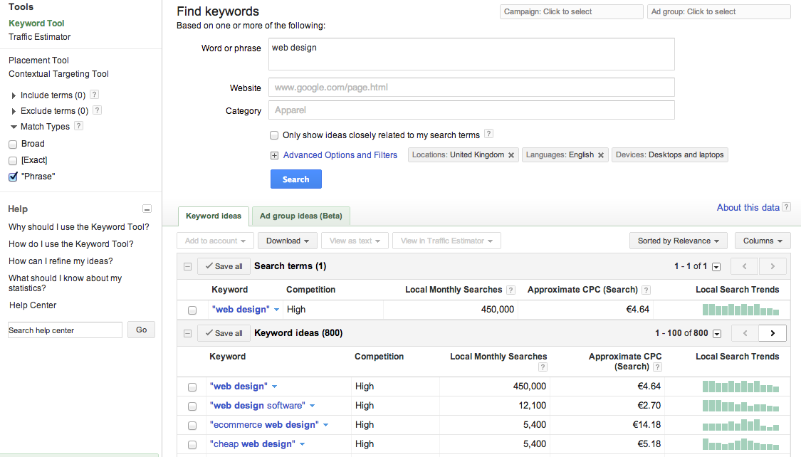Image resolution: width=801 pixels, height=457 pixels.
Task: Collapse the Help panel
Action: point(147,209)
